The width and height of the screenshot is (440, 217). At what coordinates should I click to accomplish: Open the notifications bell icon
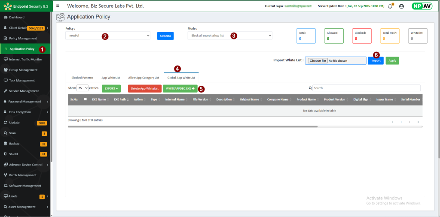pyautogui.click(x=390, y=6)
